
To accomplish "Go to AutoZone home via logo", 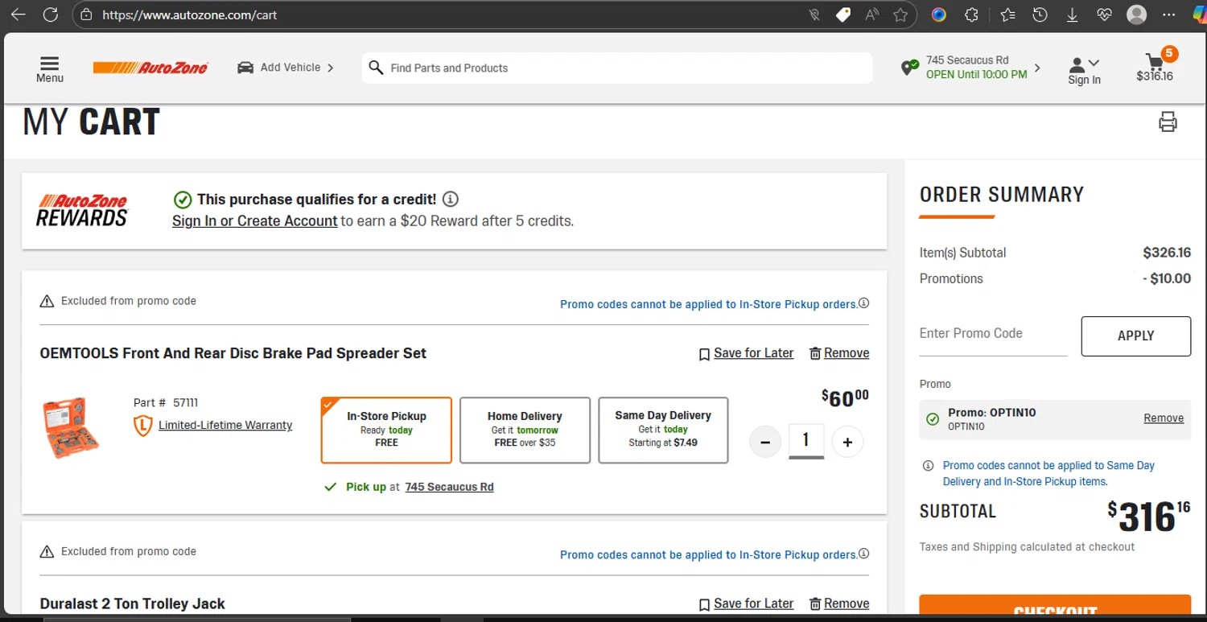I will pyautogui.click(x=150, y=68).
